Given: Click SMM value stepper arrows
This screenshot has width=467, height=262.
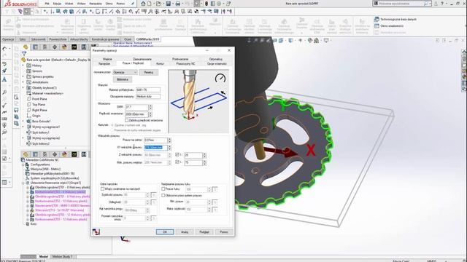Looking at the screenshot, I should [150, 107].
